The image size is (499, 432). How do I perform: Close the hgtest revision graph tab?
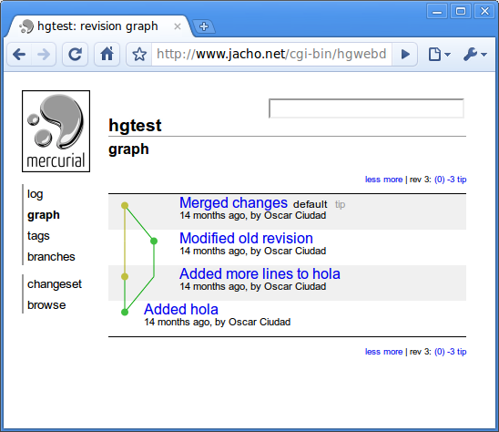tap(178, 26)
